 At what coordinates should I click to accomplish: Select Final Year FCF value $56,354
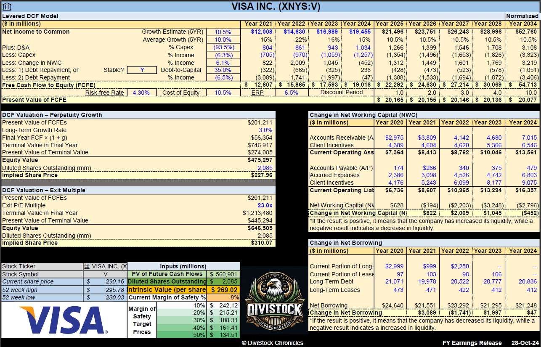pos(262,138)
